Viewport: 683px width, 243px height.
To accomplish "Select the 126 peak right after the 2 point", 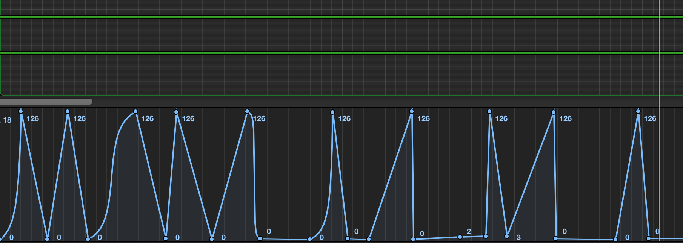I will click(x=489, y=111).
